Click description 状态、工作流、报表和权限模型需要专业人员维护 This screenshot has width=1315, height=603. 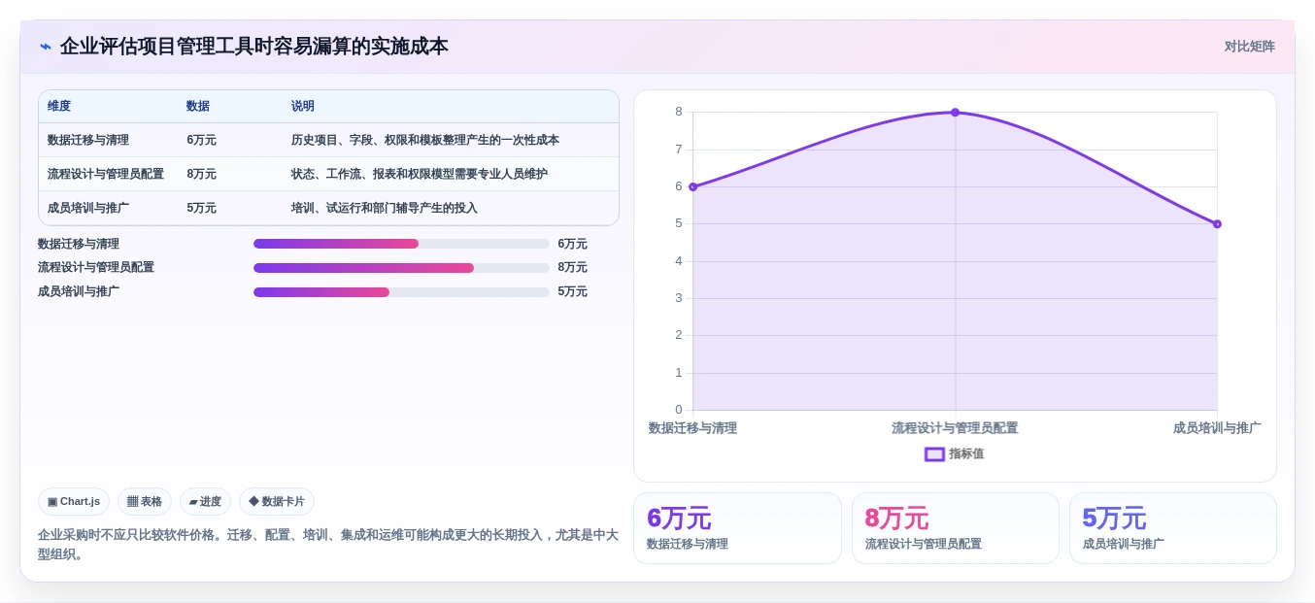[x=420, y=174]
